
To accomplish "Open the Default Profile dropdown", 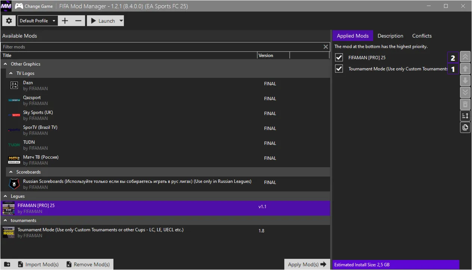I will click(x=37, y=21).
